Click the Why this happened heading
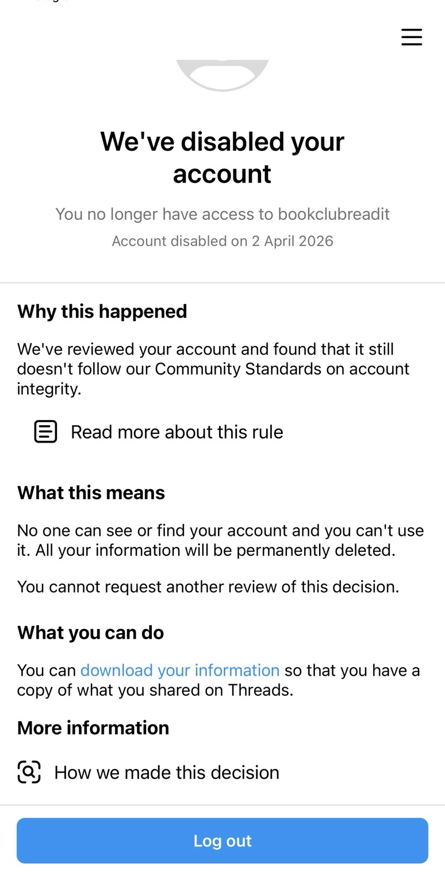 102,311
